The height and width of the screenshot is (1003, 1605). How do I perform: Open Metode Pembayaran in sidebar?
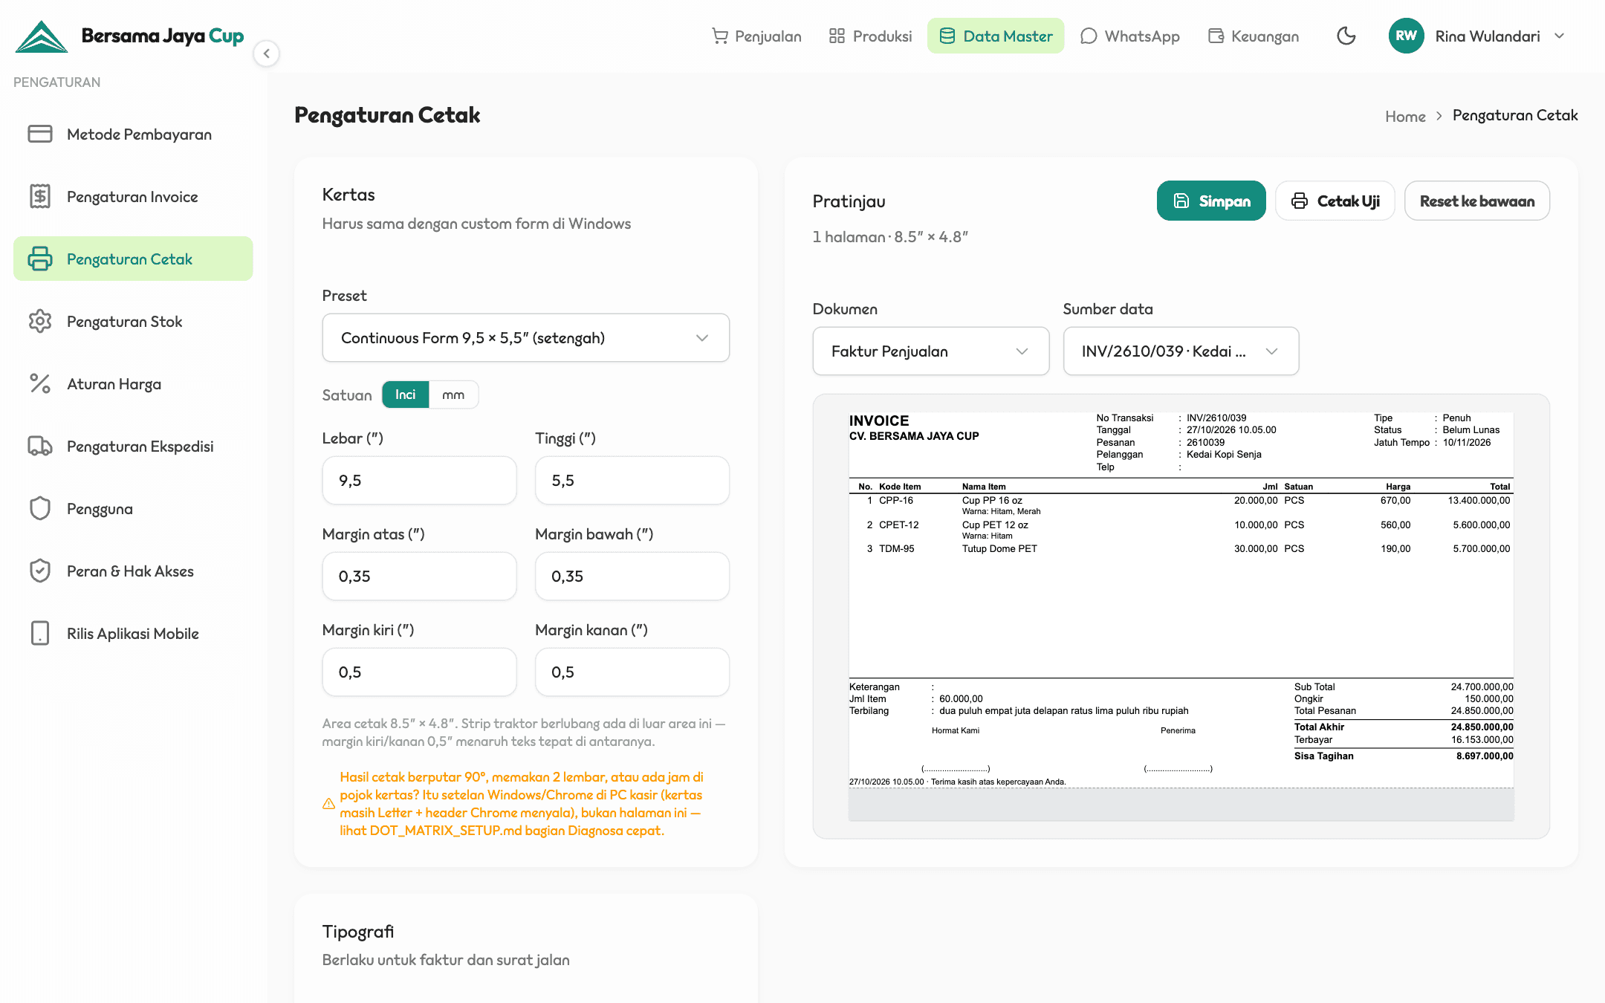tap(133, 134)
